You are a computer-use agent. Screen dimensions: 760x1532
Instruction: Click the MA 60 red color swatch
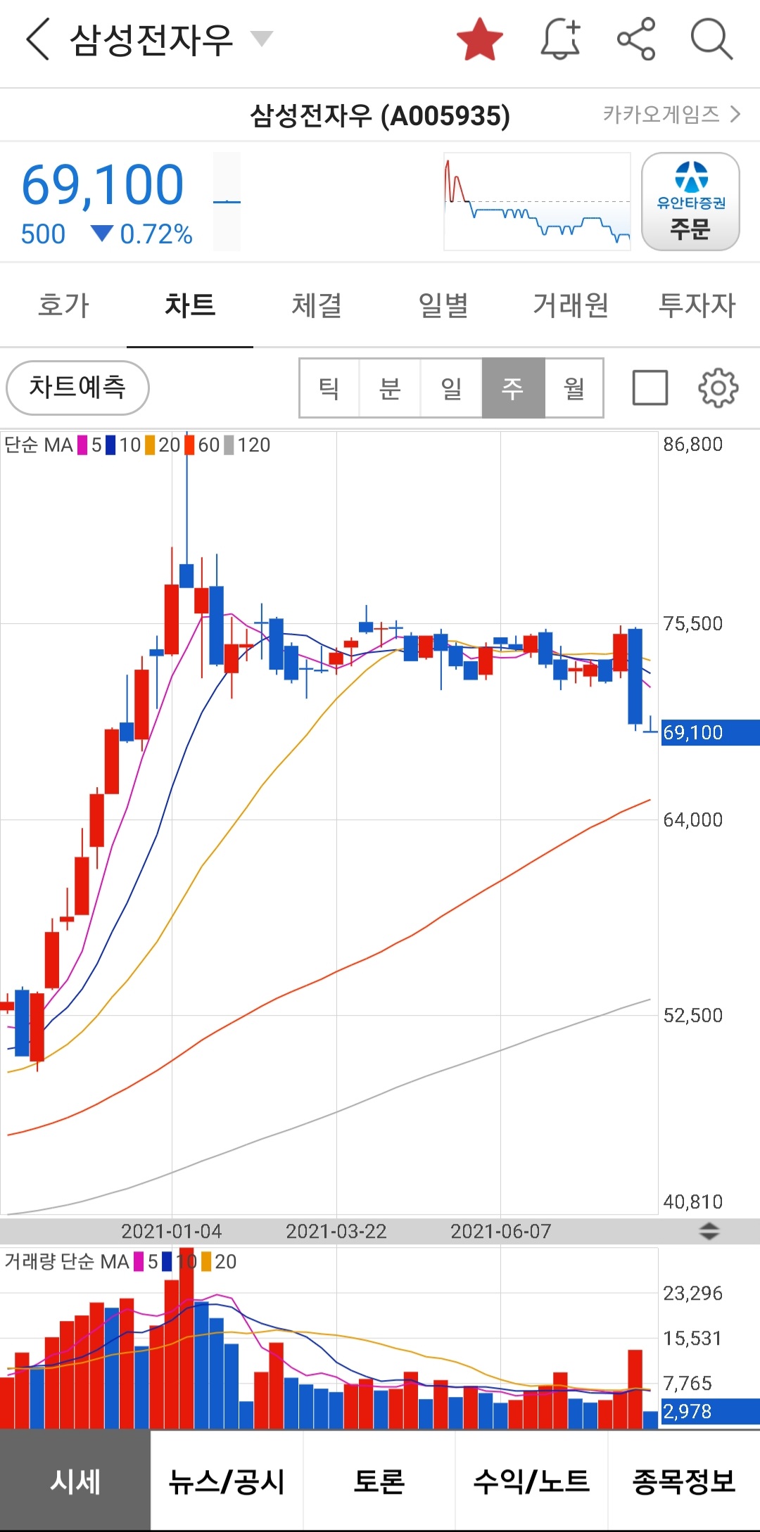click(189, 445)
